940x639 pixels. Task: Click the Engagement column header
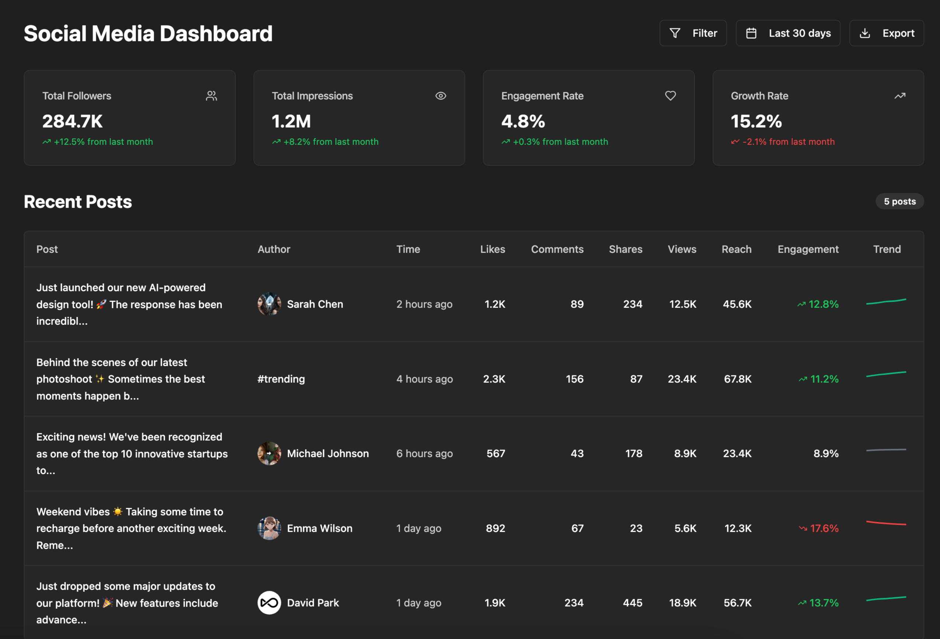[808, 249]
